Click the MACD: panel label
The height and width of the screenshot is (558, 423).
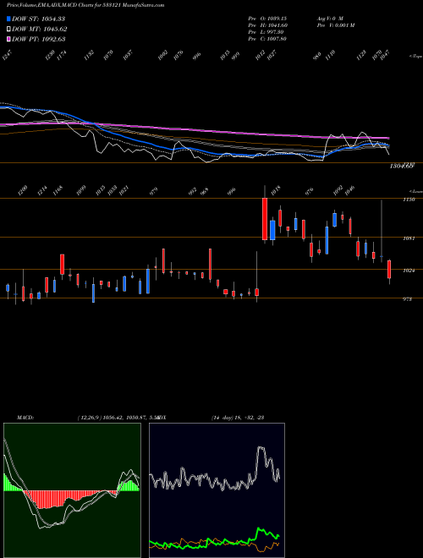pyautogui.click(x=25, y=417)
